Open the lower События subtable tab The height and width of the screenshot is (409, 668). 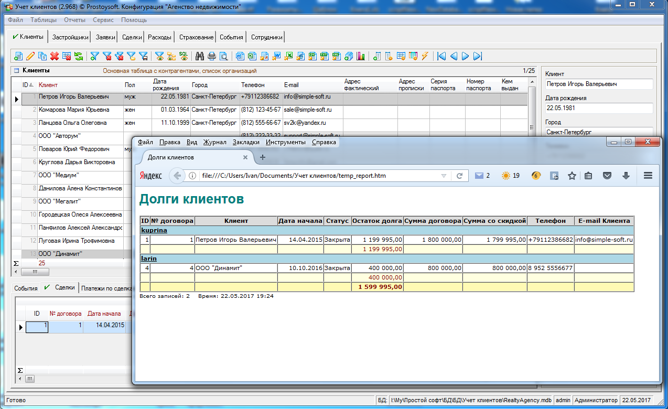[26, 288]
